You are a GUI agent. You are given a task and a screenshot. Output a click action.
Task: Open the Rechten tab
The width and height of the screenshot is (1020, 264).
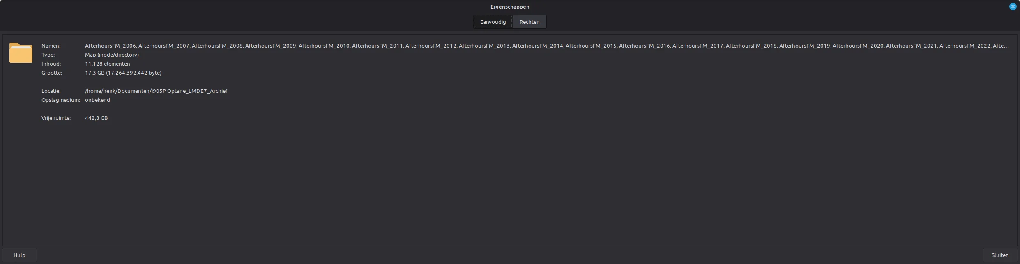530,22
